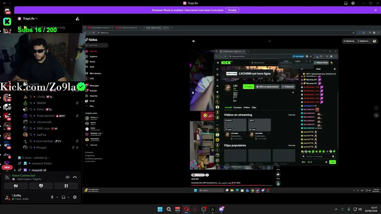Open OBS Studio from taskbar
The image size is (381, 214).
[204, 209]
